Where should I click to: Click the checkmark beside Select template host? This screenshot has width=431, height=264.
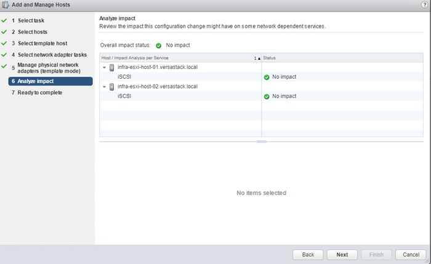pos(4,44)
